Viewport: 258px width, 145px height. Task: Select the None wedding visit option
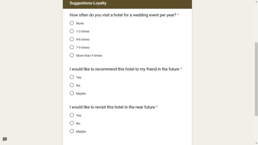pos(72,23)
